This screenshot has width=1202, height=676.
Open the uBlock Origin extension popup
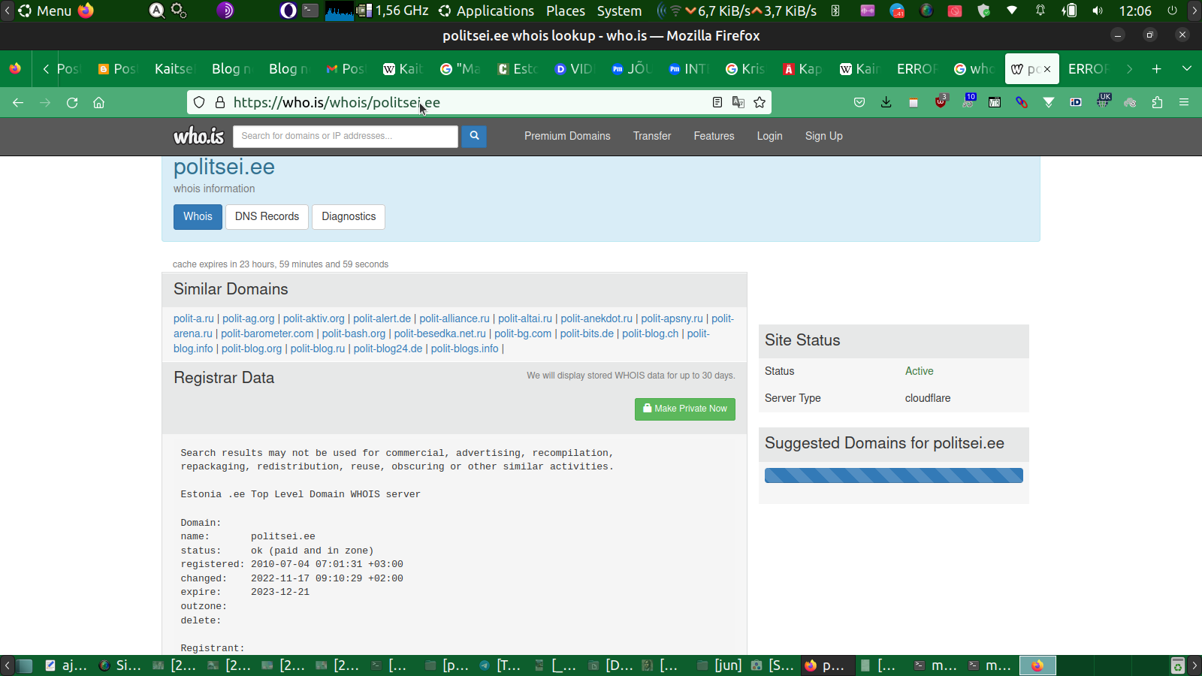point(941,101)
